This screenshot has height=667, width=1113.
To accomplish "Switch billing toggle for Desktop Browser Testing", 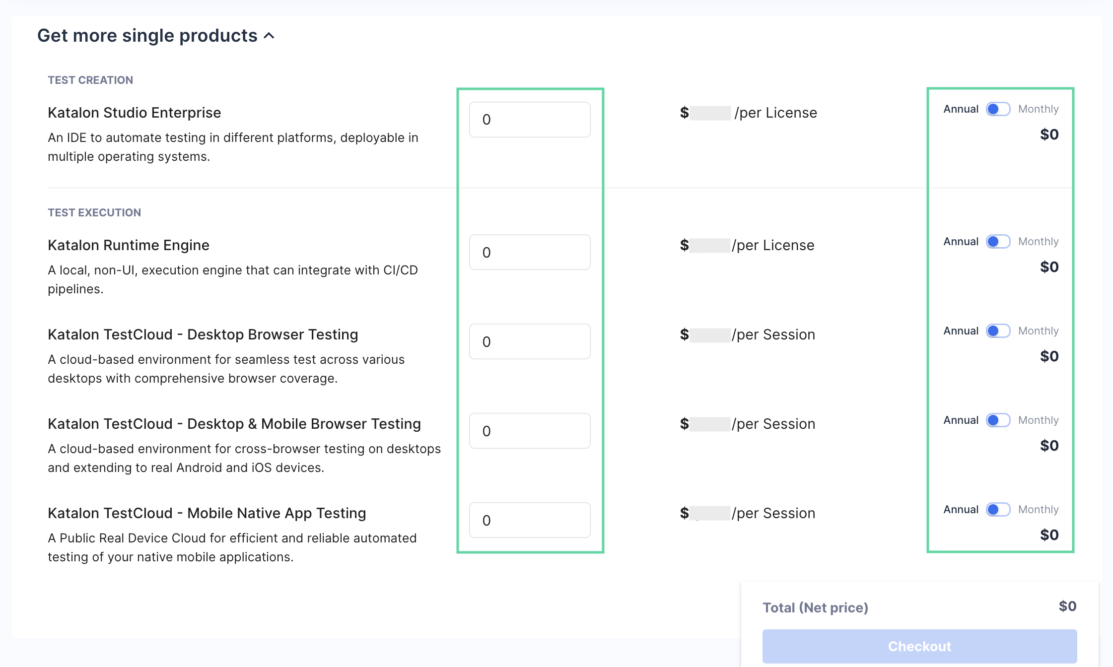I will pos(998,331).
